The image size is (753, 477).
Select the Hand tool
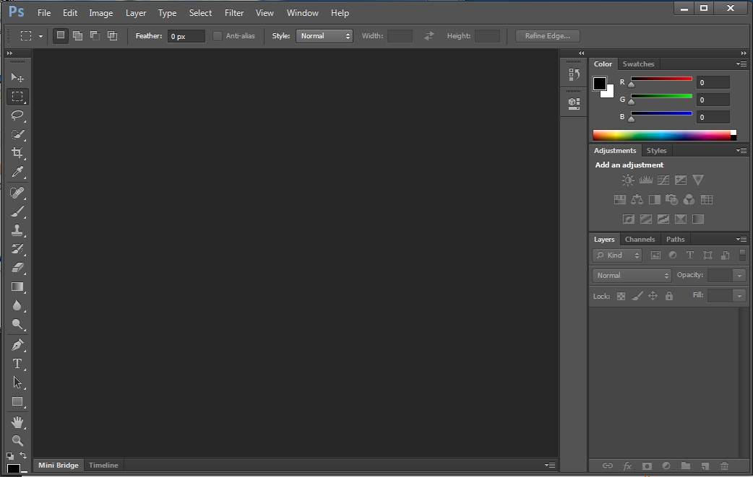pos(17,422)
